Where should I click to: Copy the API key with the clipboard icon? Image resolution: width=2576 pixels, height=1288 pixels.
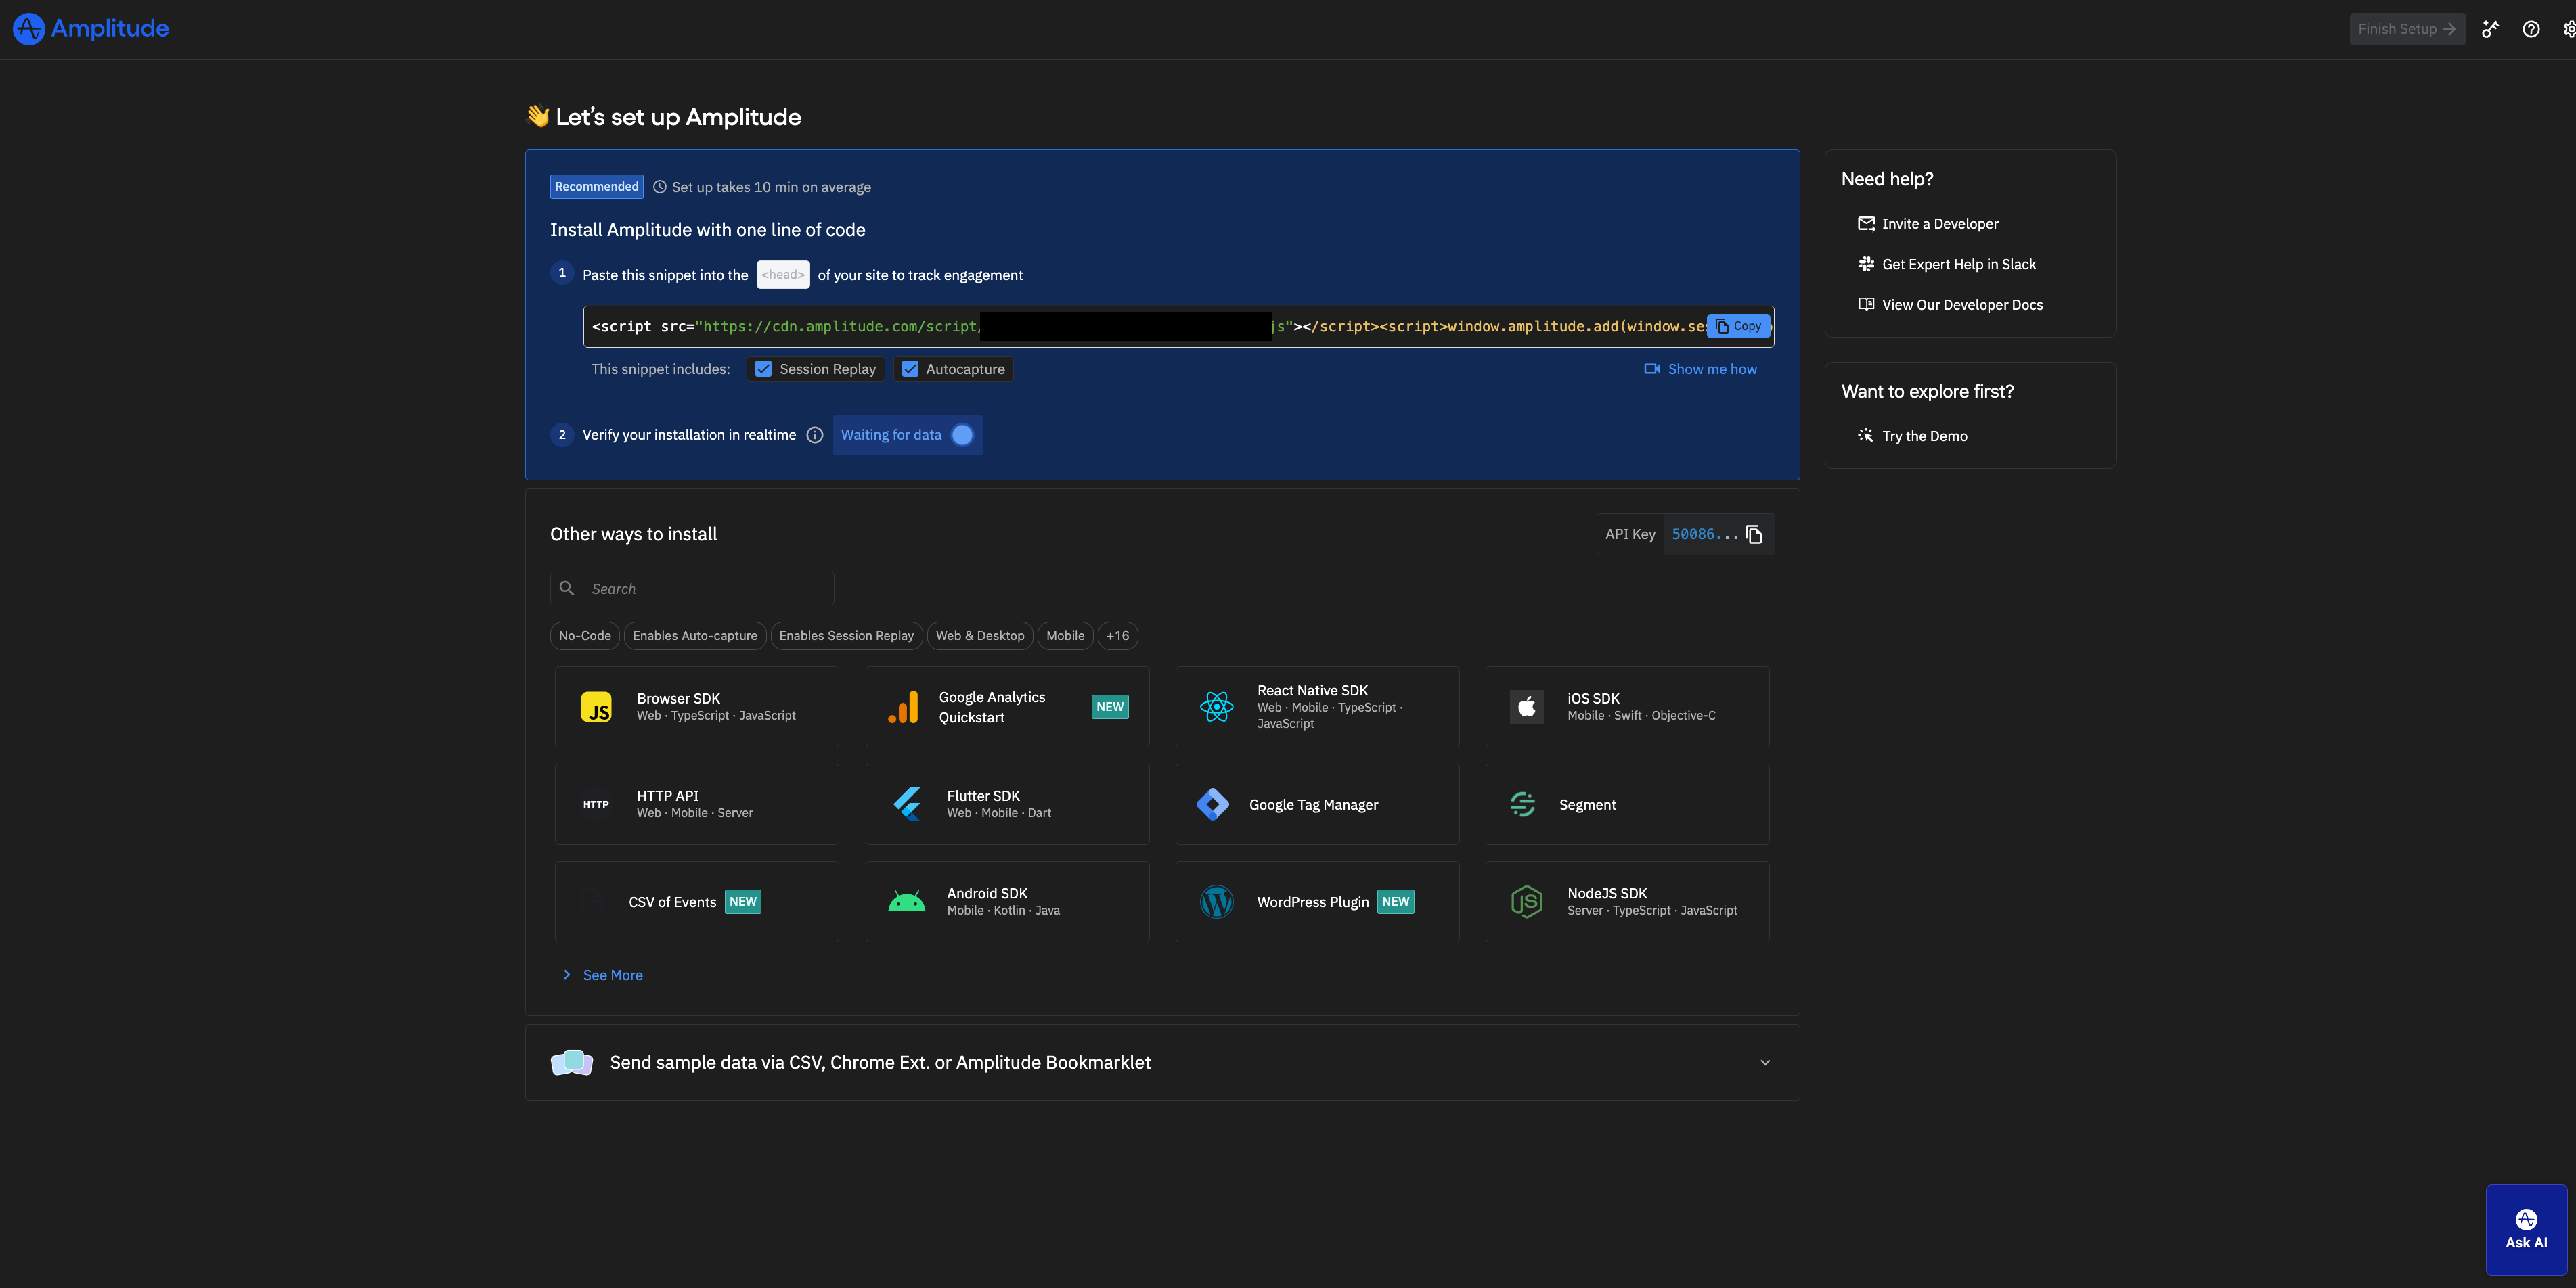[1754, 534]
